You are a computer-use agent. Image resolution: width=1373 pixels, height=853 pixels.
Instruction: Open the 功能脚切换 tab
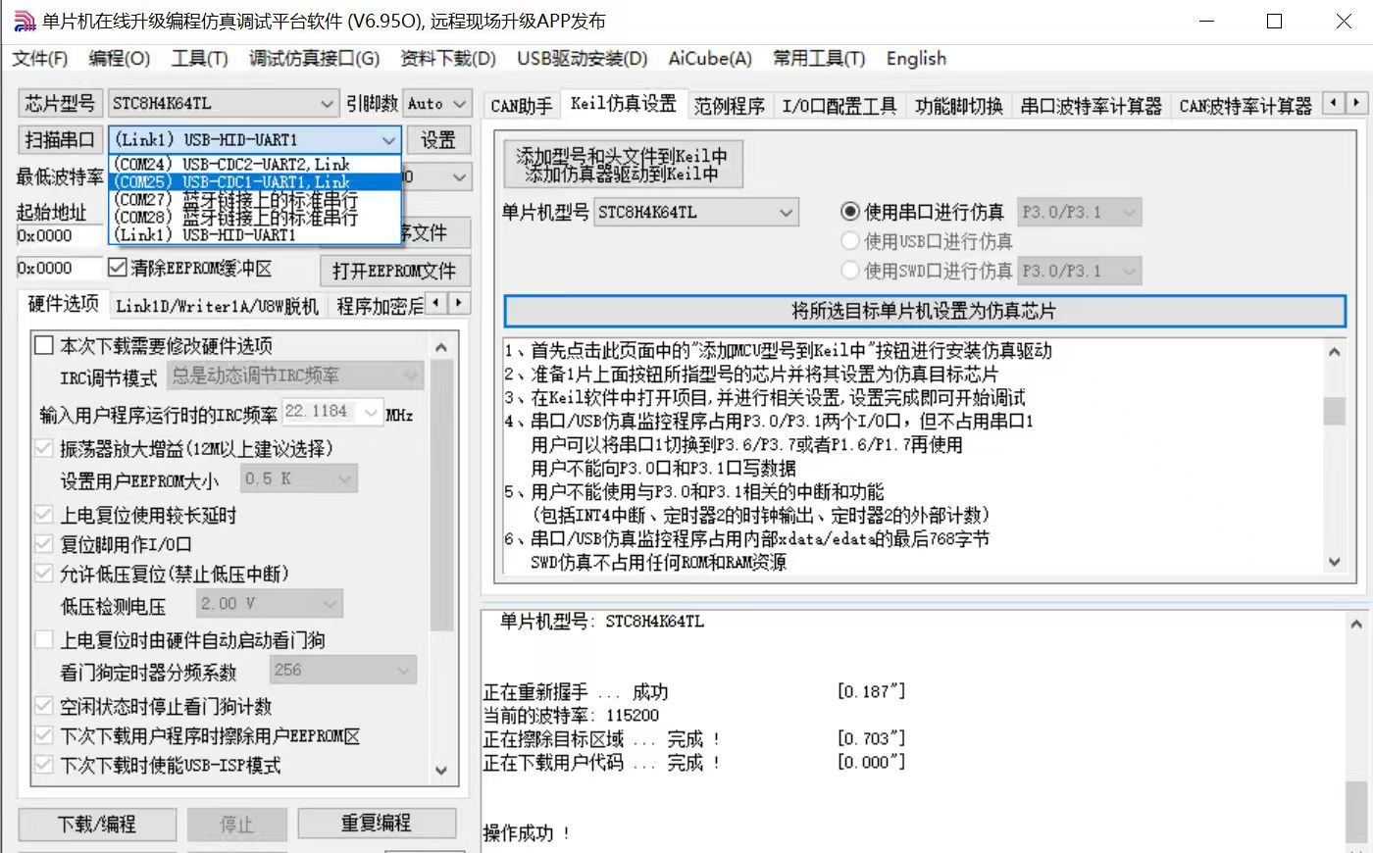pos(959,106)
